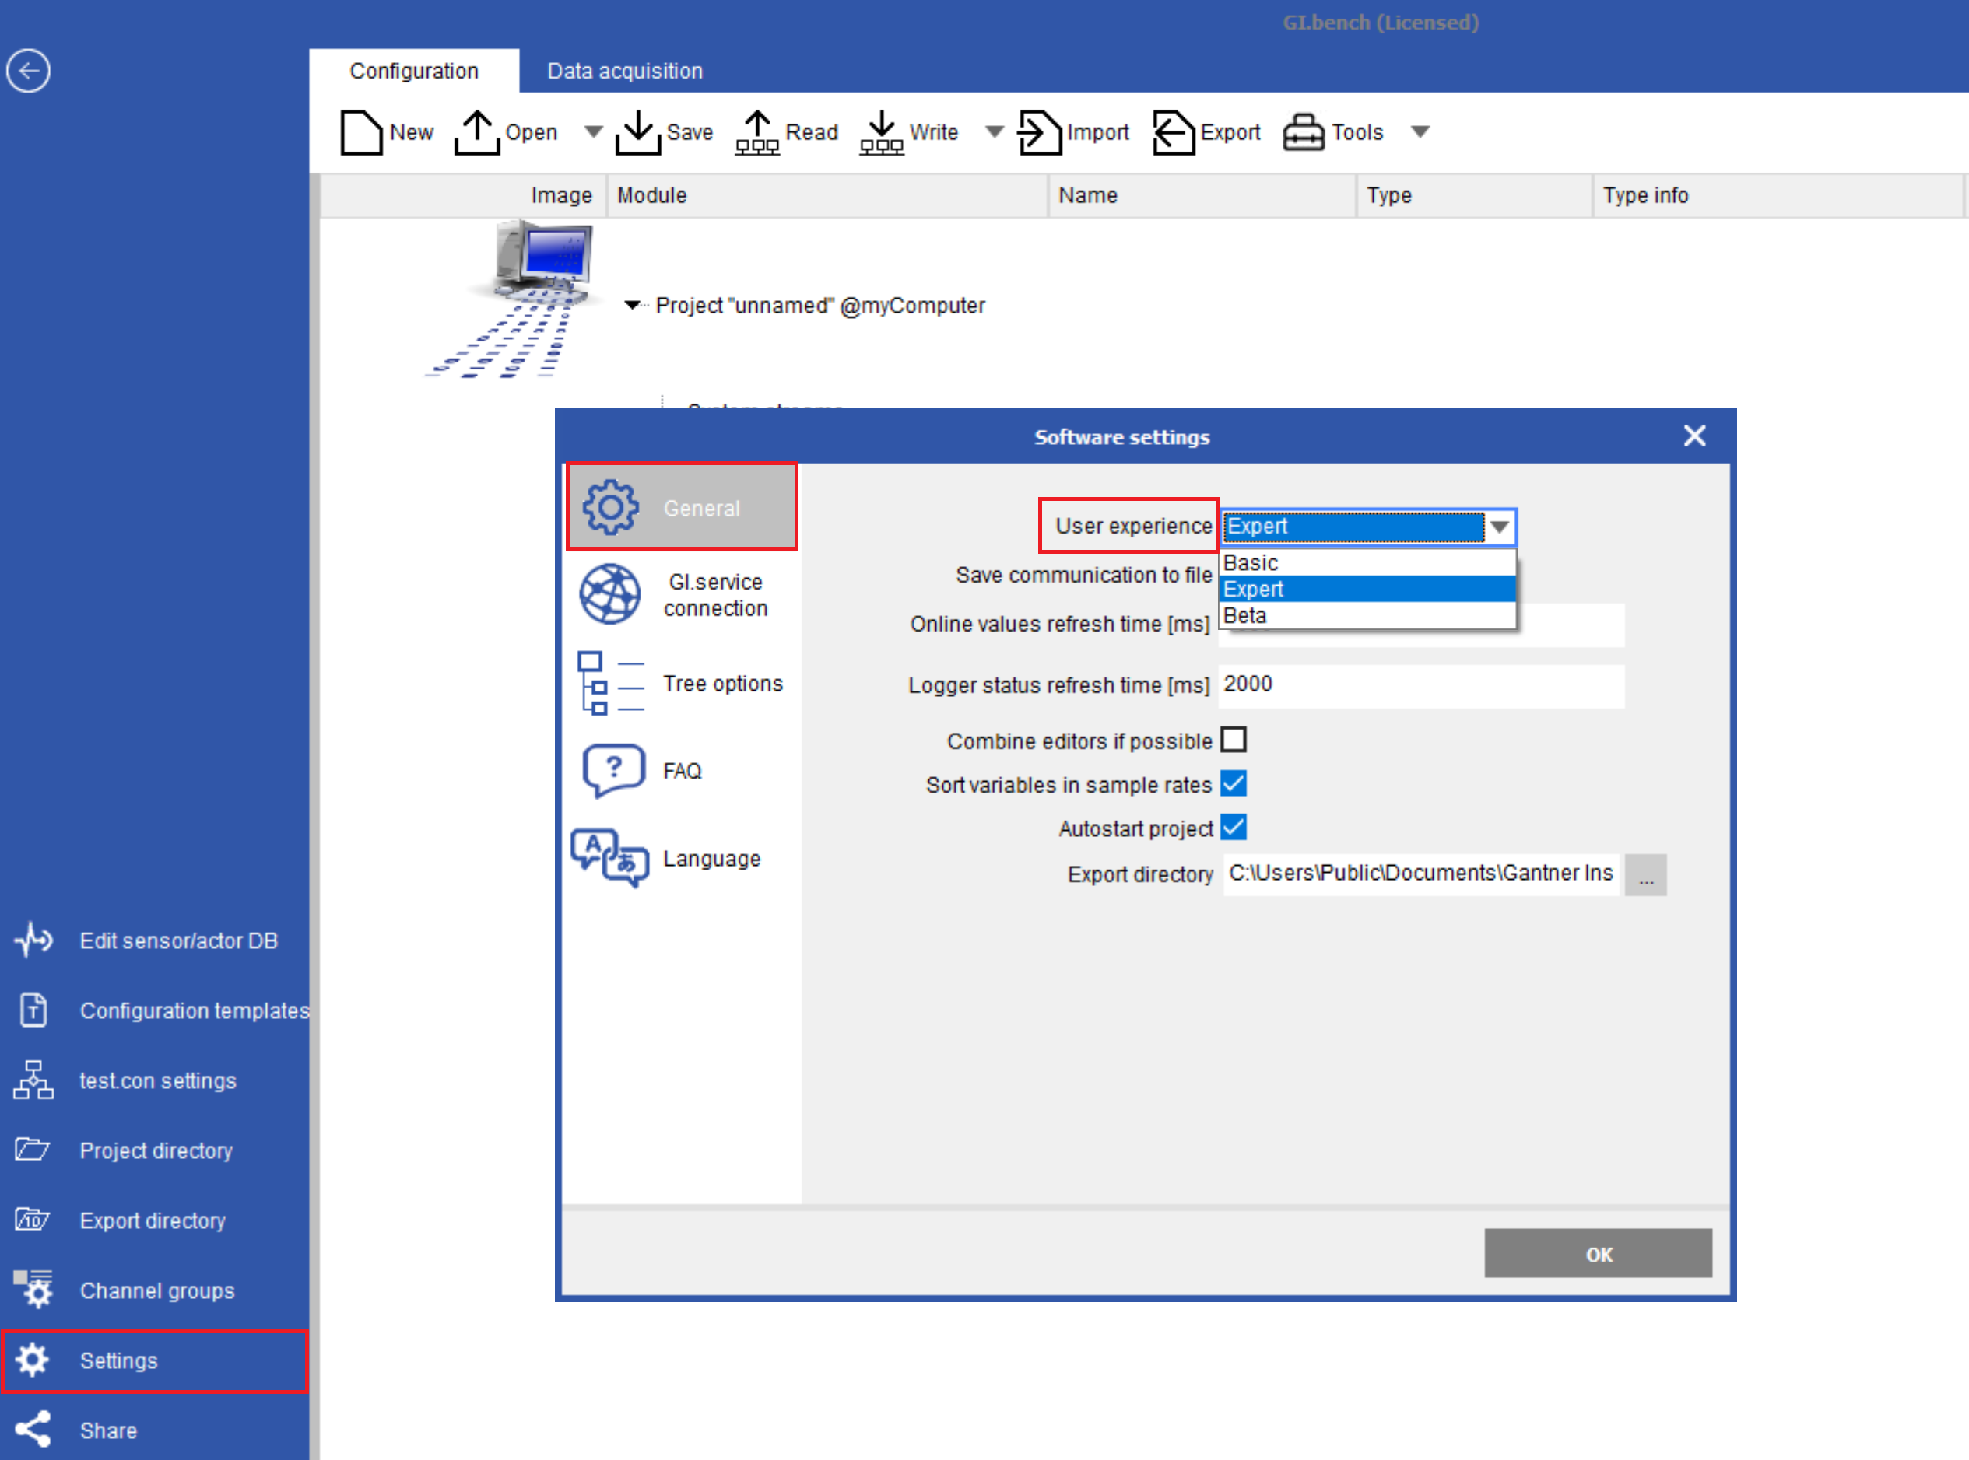Open Configuration templates from the sidebar
Image resolution: width=1969 pixels, height=1460 pixels.
(194, 1010)
